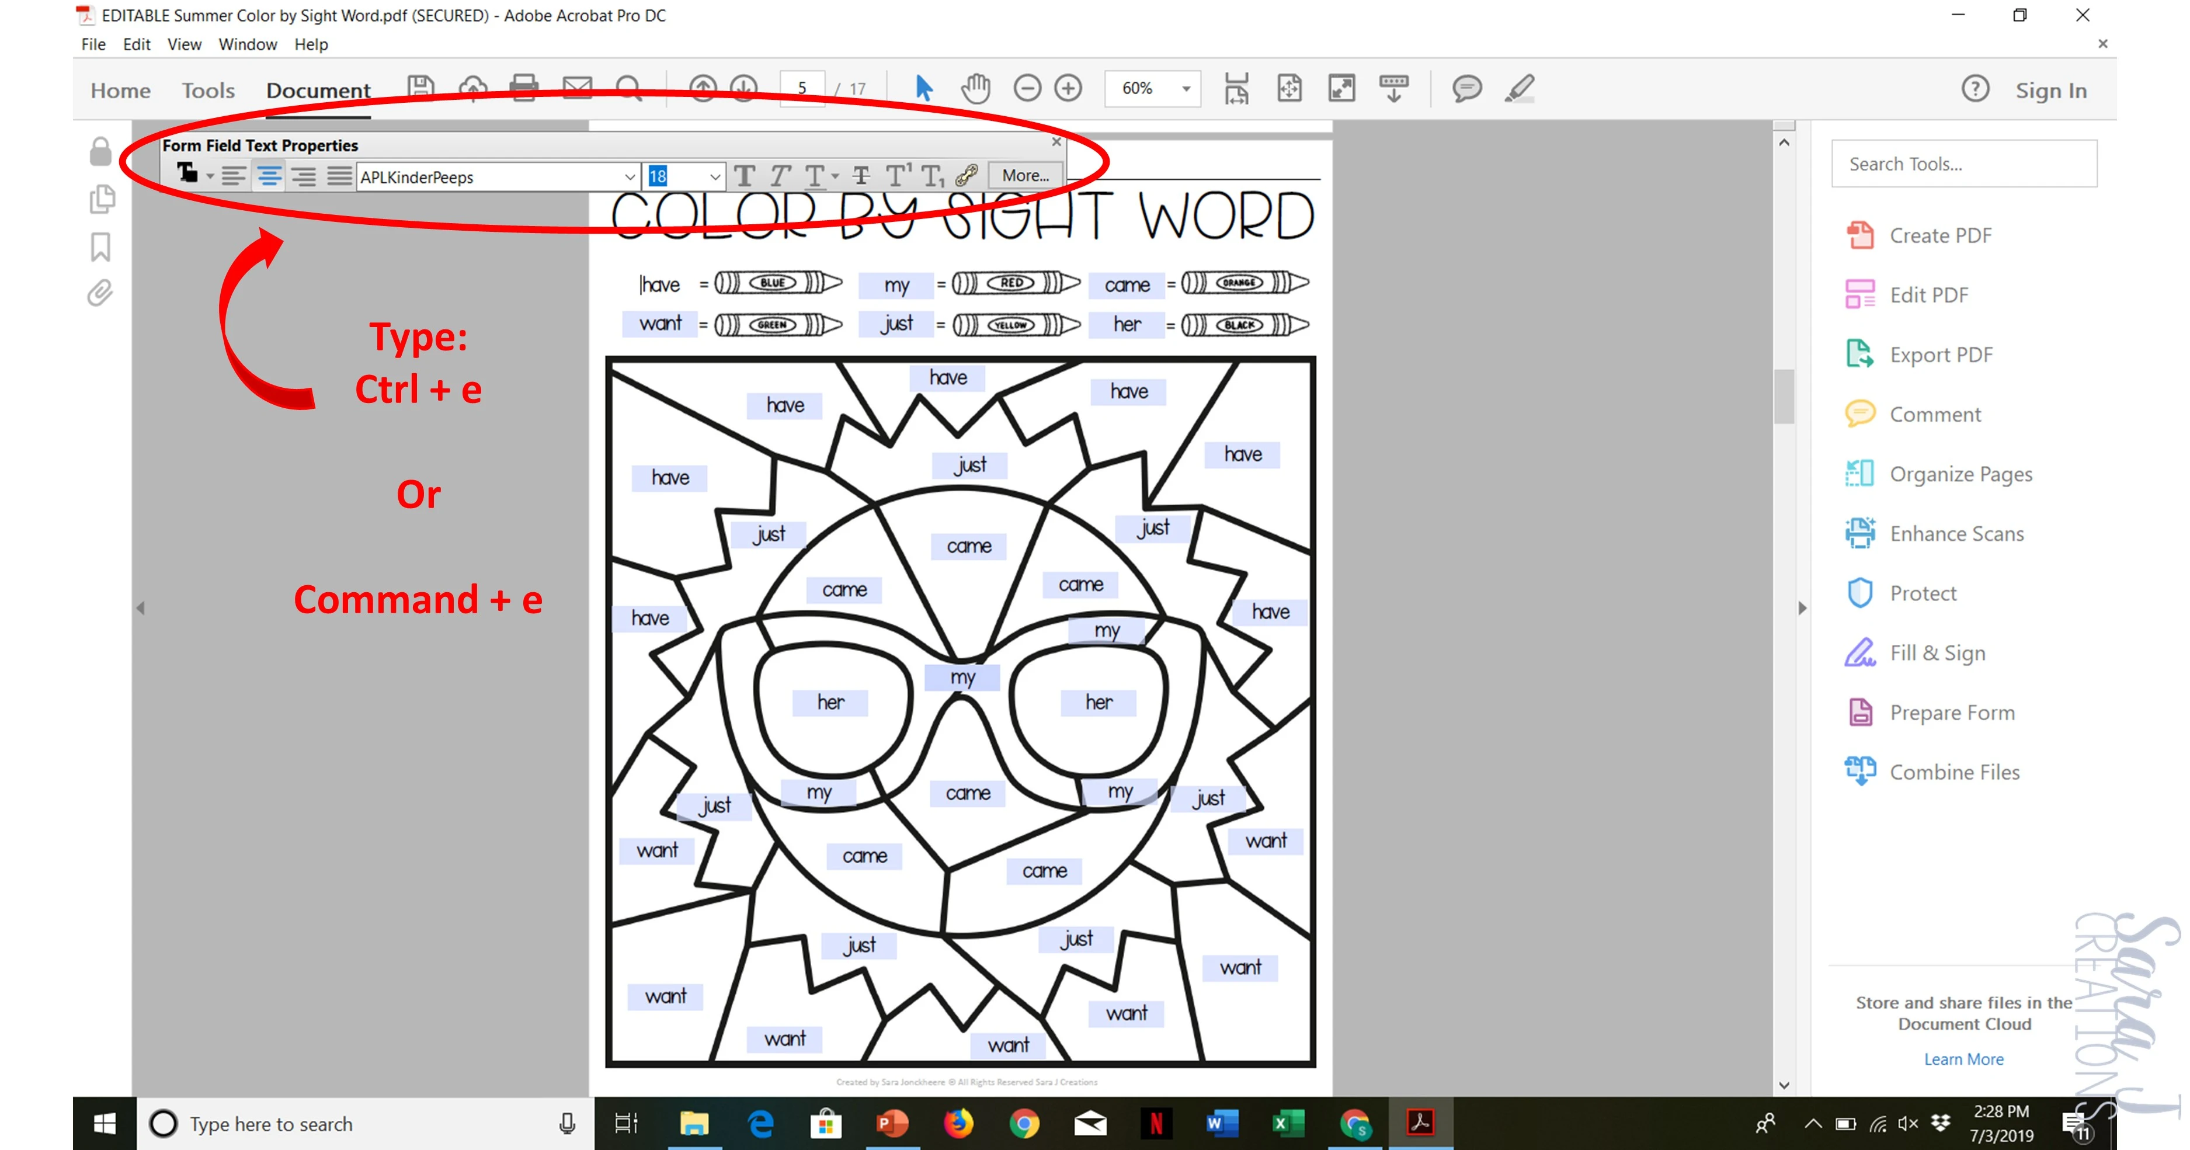2190x1150 pixels.
Task: Select the Hand pan tool
Action: tap(975, 88)
